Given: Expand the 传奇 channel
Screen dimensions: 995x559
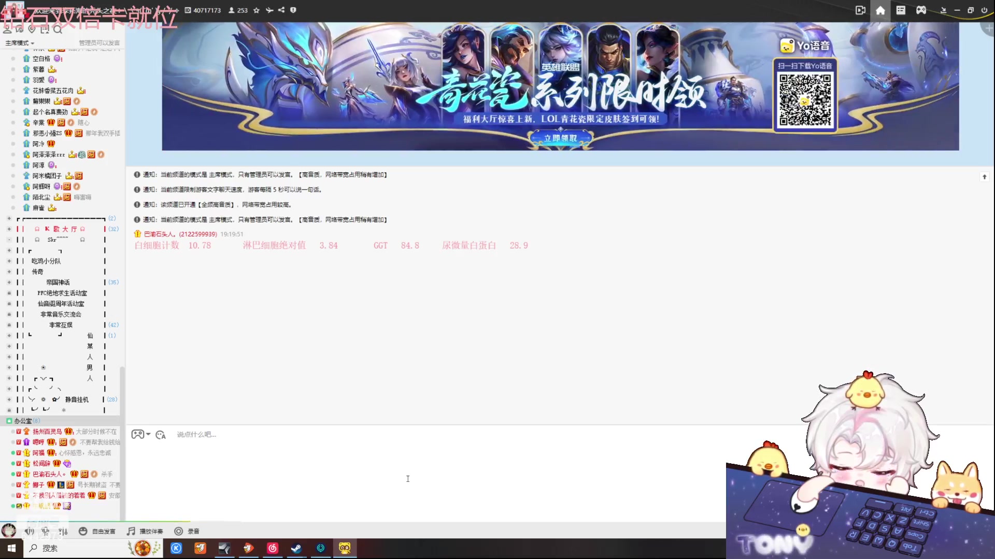Looking at the screenshot, I should 9,272.
